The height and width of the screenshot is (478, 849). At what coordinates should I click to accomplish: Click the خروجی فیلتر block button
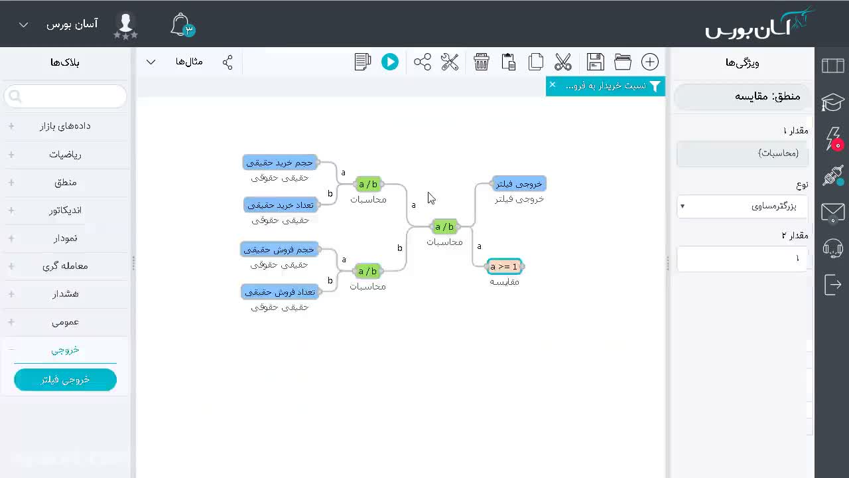click(65, 380)
